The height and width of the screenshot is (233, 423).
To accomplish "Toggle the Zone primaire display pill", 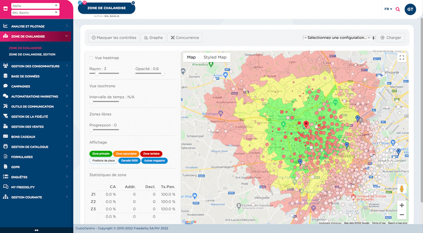I will [x=101, y=154].
